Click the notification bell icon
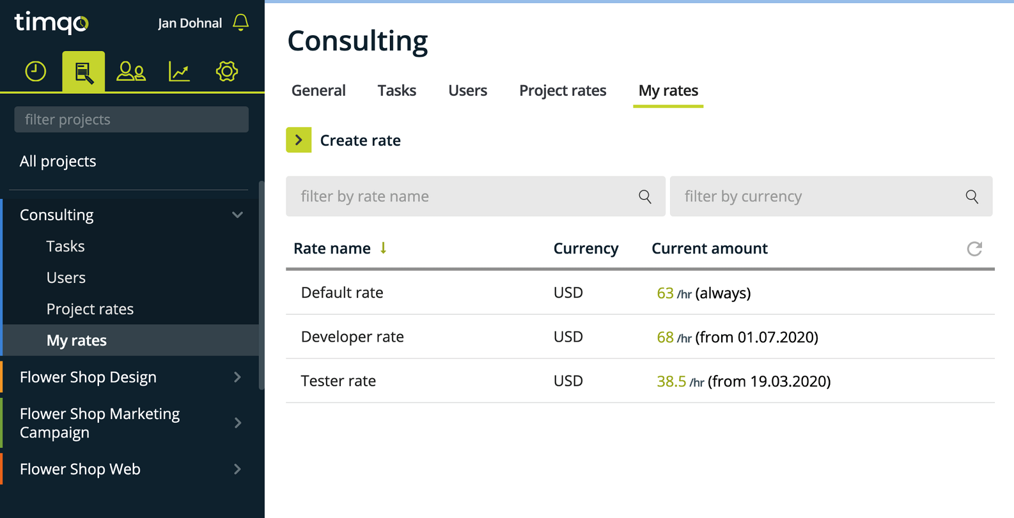The image size is (1014, 518). tap(240, 22)
